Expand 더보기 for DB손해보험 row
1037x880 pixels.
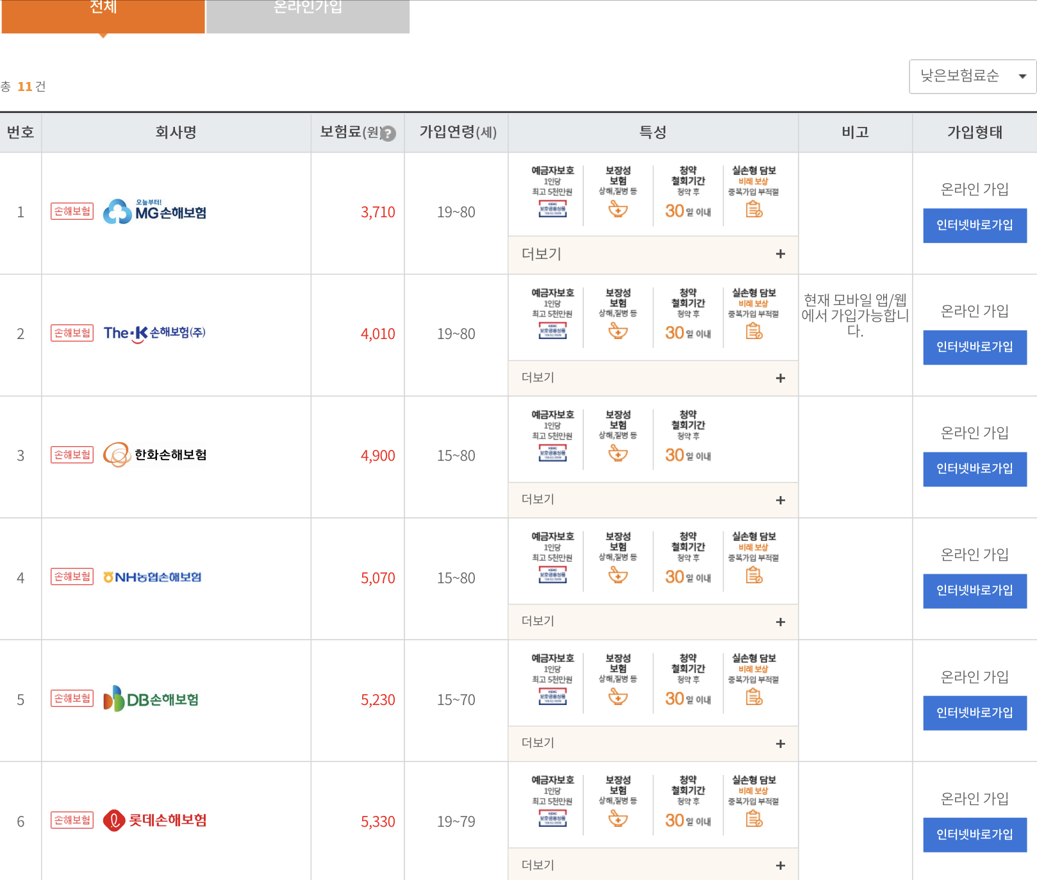tap(653, 743)
